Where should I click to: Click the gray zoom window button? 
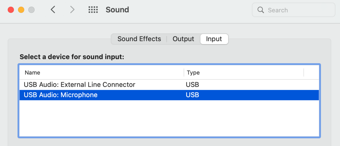(x=31, y=10)
